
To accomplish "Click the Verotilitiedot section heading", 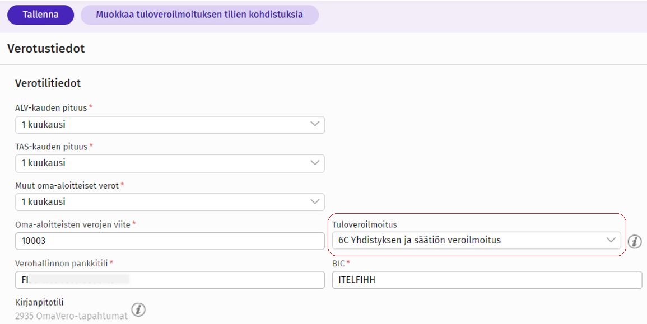I will tap(48, 83).
